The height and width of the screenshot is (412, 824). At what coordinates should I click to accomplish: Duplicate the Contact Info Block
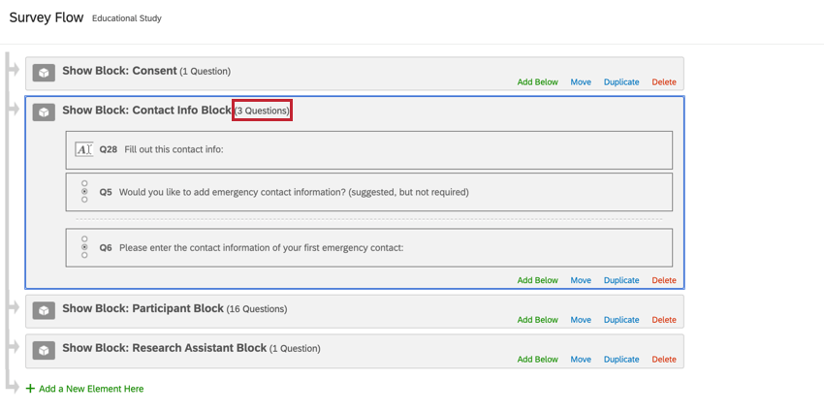621,280
